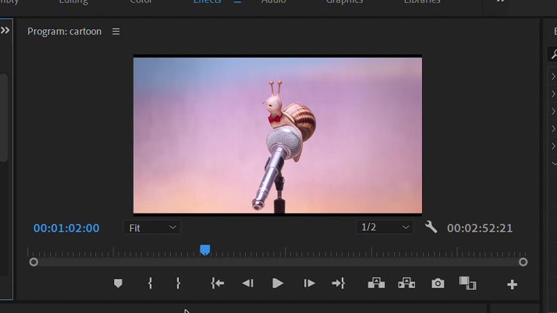Image resolution: width=557 pixels, height=313 pixels.
Task: Open the Program panel hamburger menu
Action: tap(116, 31)
